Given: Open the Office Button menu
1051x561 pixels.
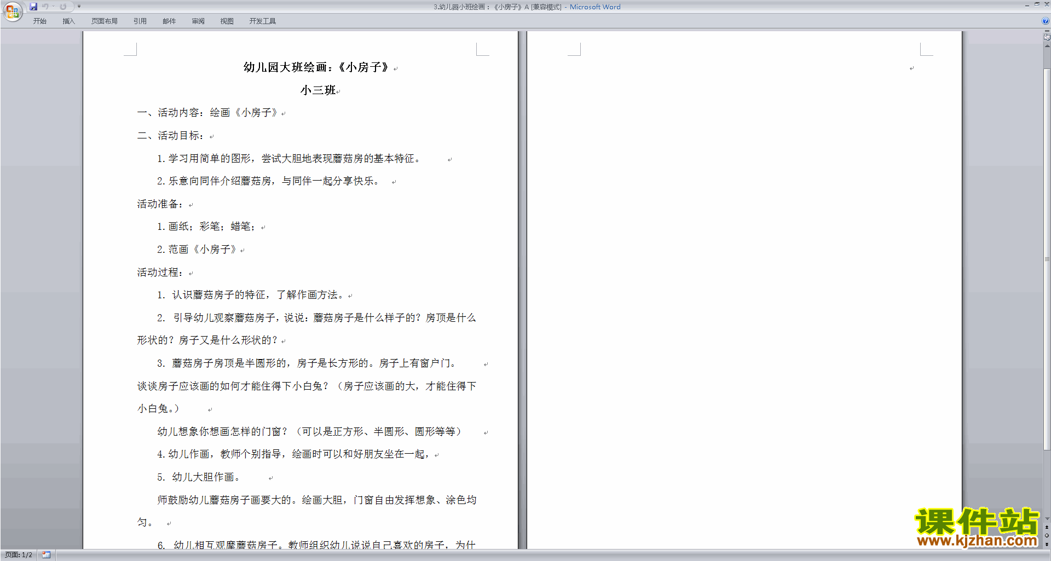Looking at the screenshot, I should [12, 11].
